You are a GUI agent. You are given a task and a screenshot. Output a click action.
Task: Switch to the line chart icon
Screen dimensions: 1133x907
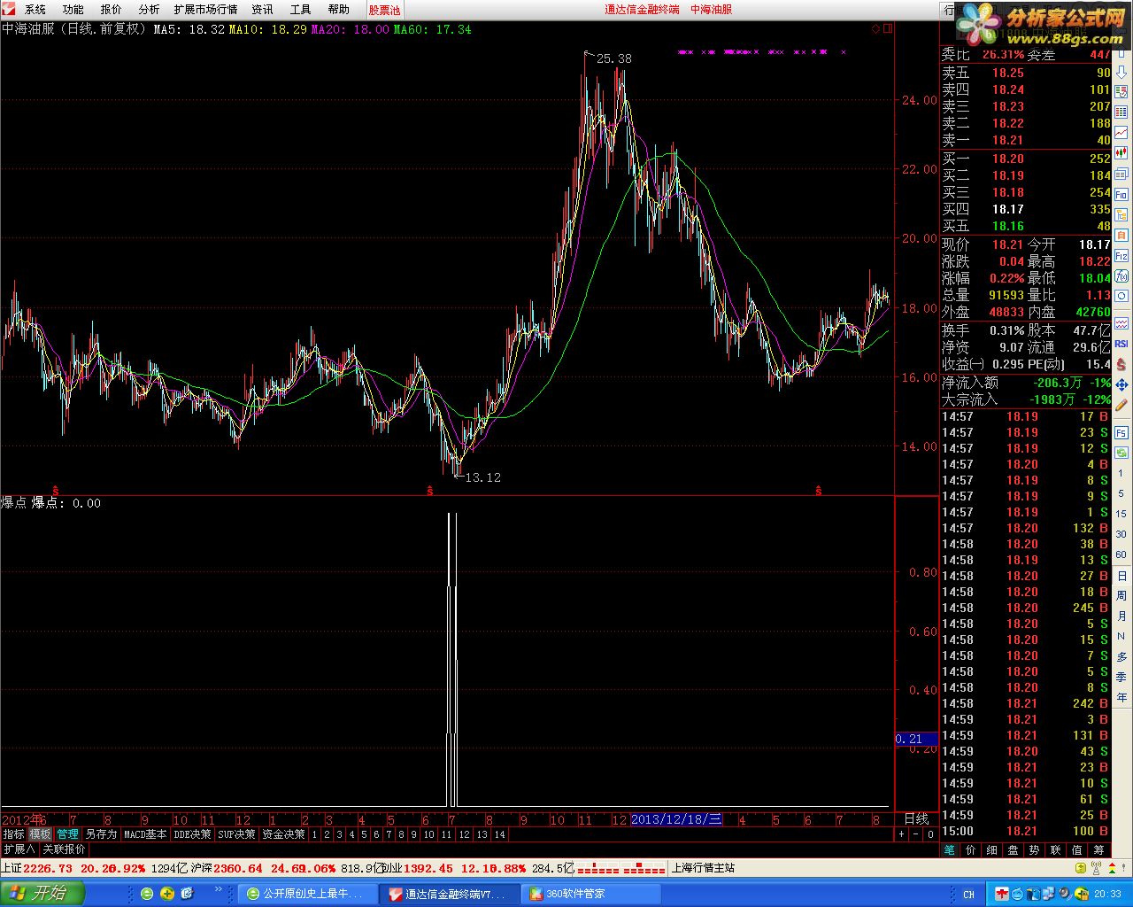pyautogui.click(x=1121, y=131)
